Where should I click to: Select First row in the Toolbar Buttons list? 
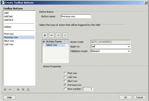coord(9,34)
